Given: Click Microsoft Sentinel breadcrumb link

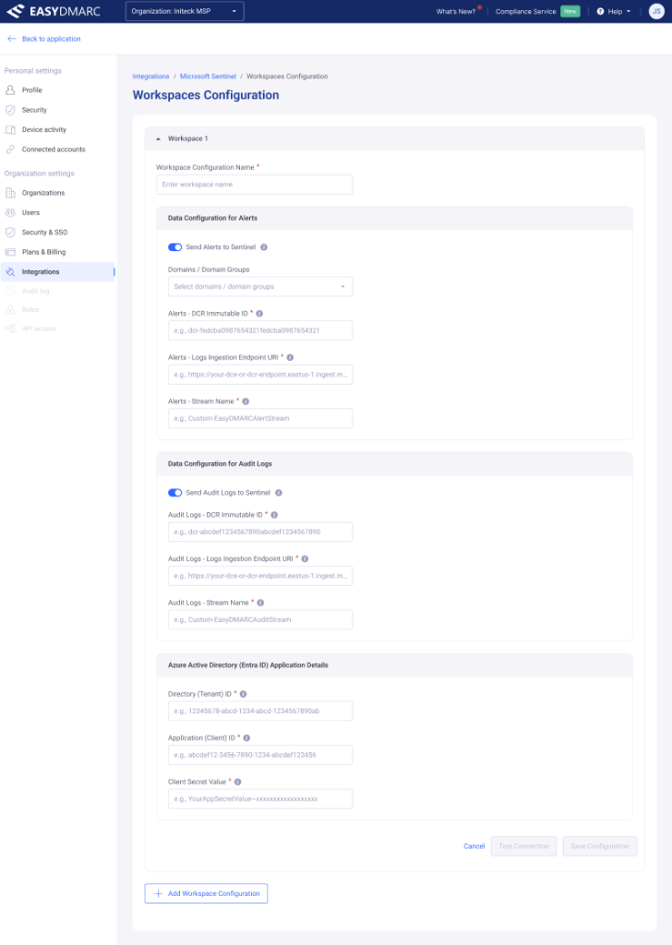Looking at the screenshot, I should click(208, 77).
